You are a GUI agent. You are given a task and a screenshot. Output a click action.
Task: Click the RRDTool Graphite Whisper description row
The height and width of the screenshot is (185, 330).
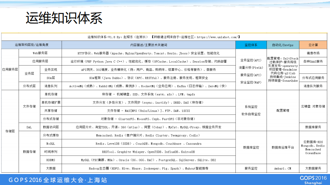click(x=149, y=152)
